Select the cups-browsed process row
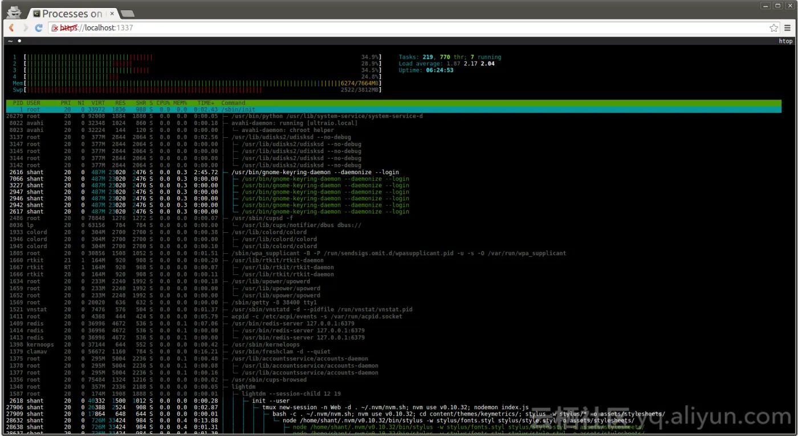798x436 pixels. pos(393,380)
